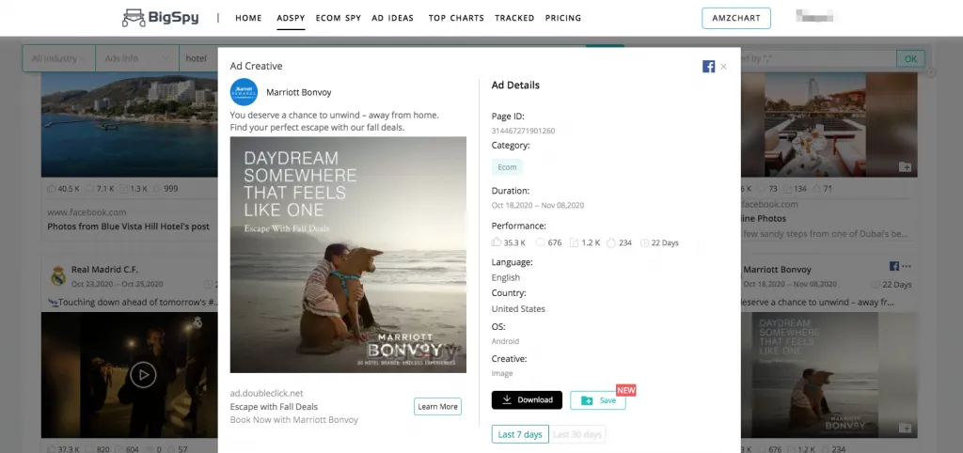The width and height of the screenshot is (963, 453).
Task: Go to TOP CHARTS menu item
Action: pos(456,18)
